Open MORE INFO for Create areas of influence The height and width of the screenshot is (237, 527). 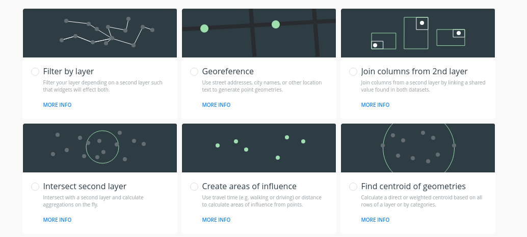(x=216, y=220)
